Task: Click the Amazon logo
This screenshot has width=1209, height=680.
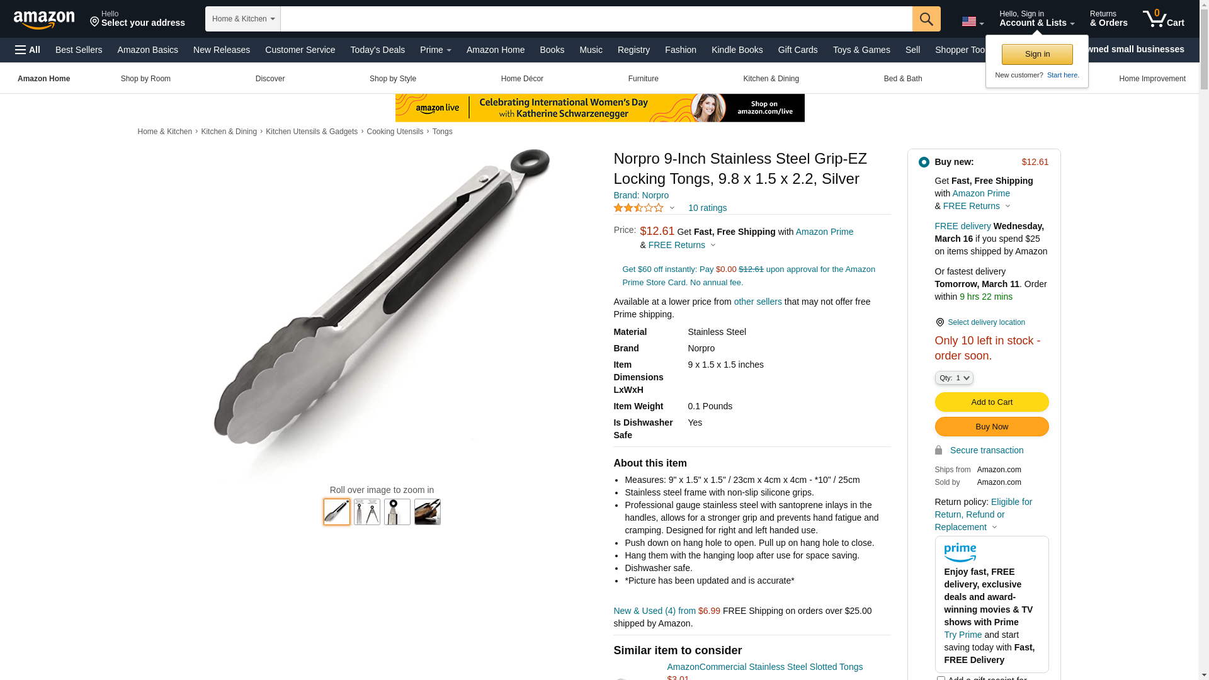Action: (44, 20)
